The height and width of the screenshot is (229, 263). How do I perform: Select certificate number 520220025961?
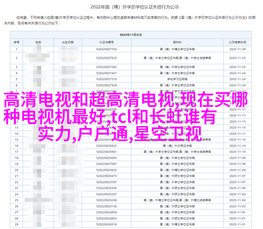coord(107,152)
